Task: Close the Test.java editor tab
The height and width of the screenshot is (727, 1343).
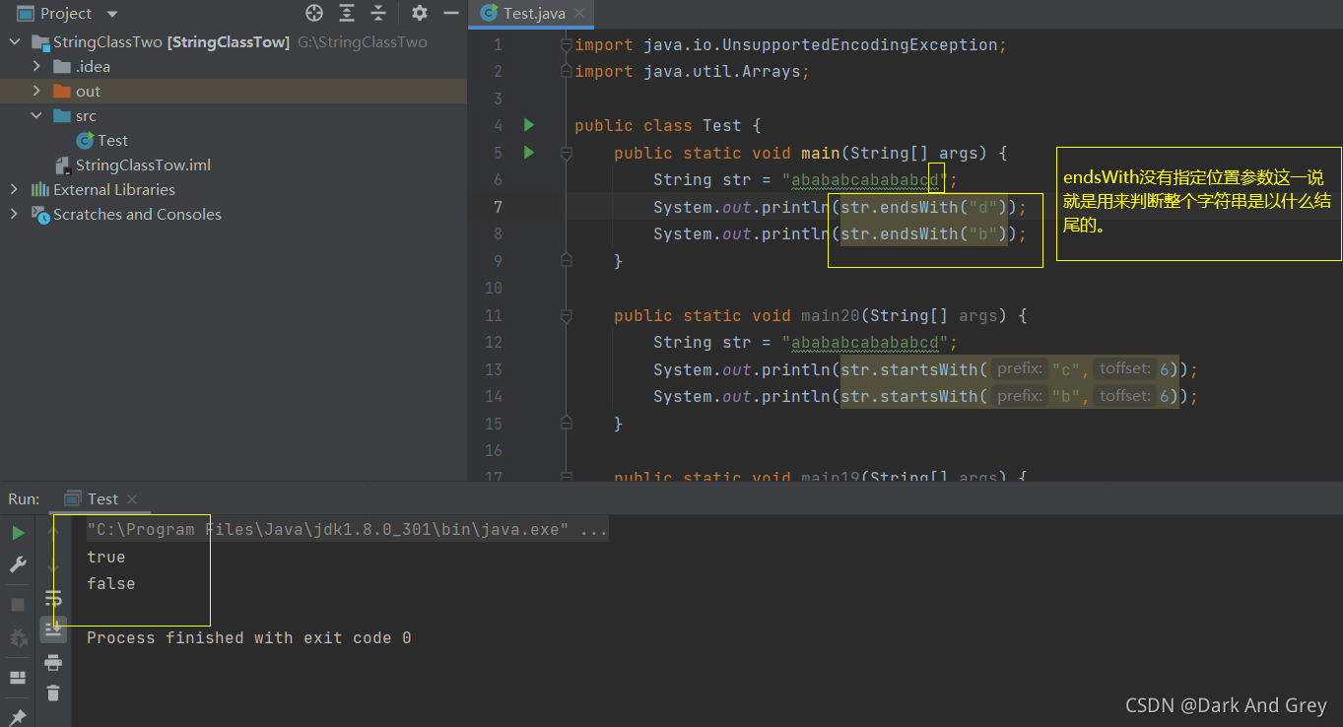Action: 581,14
